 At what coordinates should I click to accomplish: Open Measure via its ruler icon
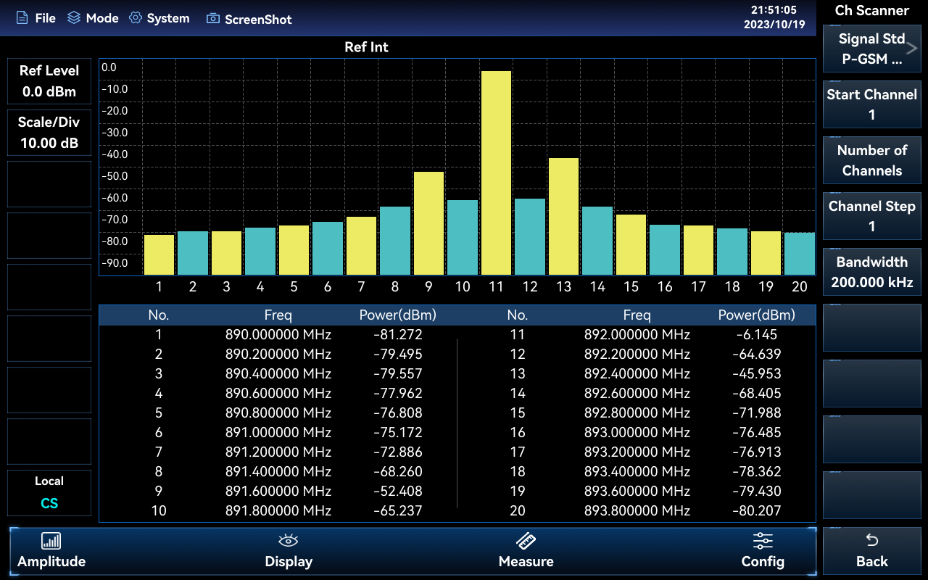click(526, 541)
